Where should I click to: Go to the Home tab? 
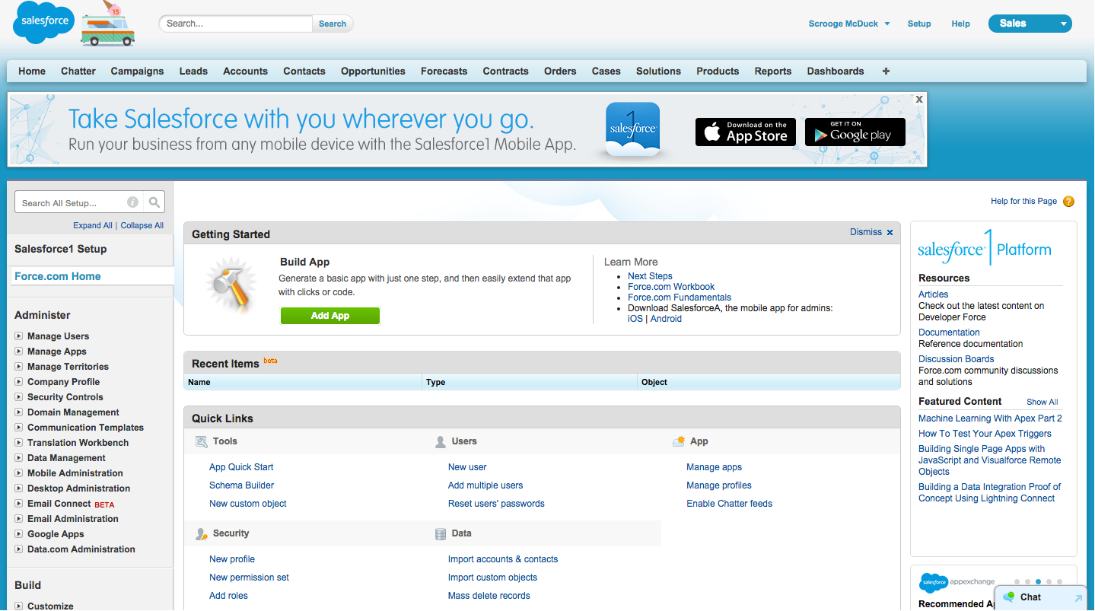point(32,71)
